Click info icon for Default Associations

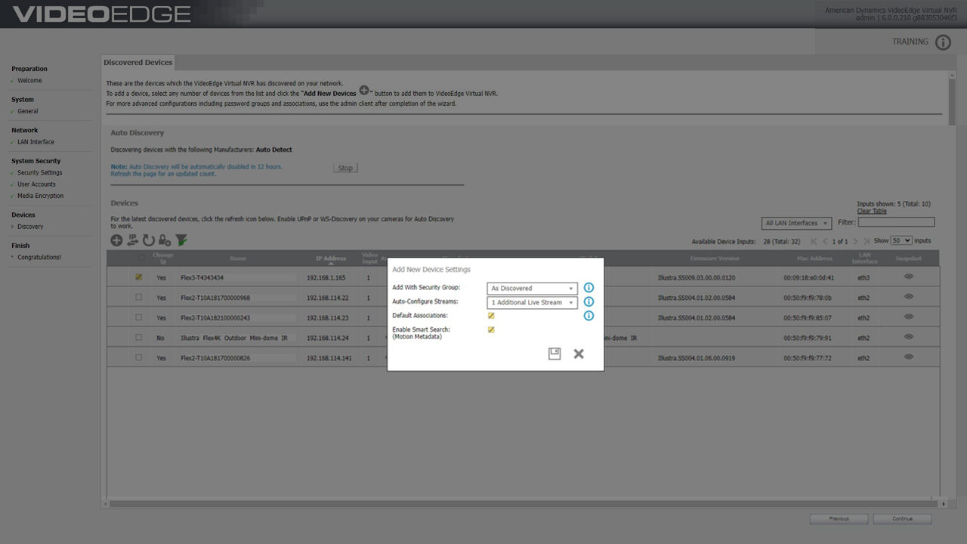tap(589, 316)
